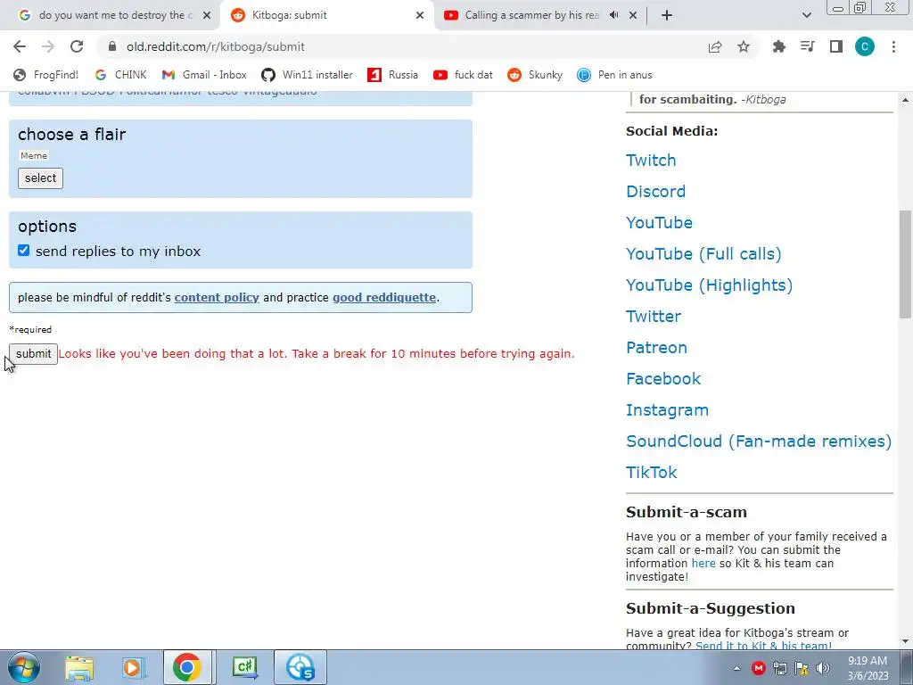Open Chrome three-dot menu

tap(893, 46)
